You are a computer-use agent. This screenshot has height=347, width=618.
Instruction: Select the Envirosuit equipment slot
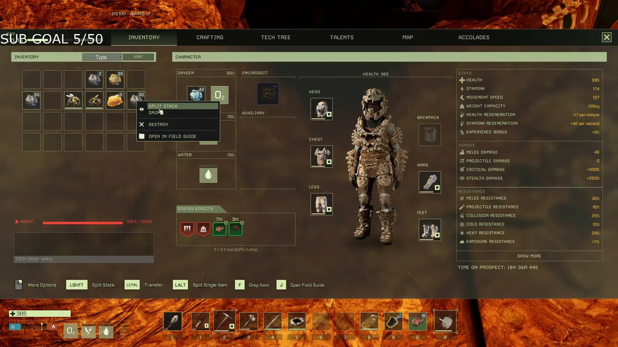pyautogui.click(x=268, y=93)
